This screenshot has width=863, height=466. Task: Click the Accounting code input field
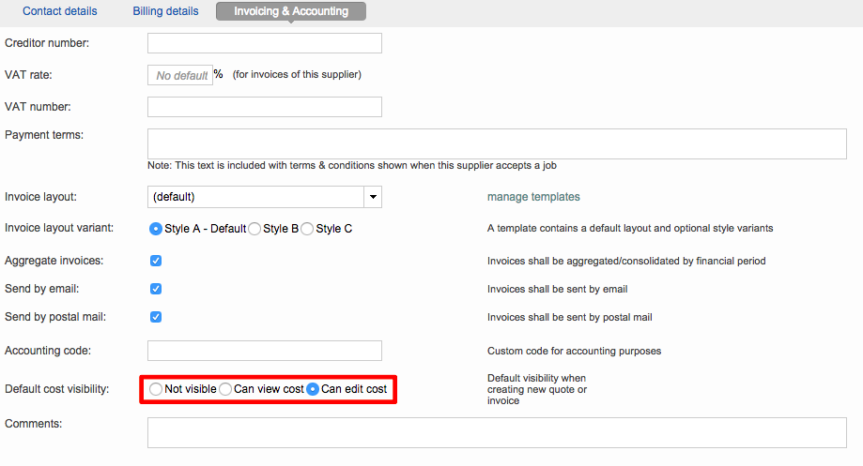[265, 351]
